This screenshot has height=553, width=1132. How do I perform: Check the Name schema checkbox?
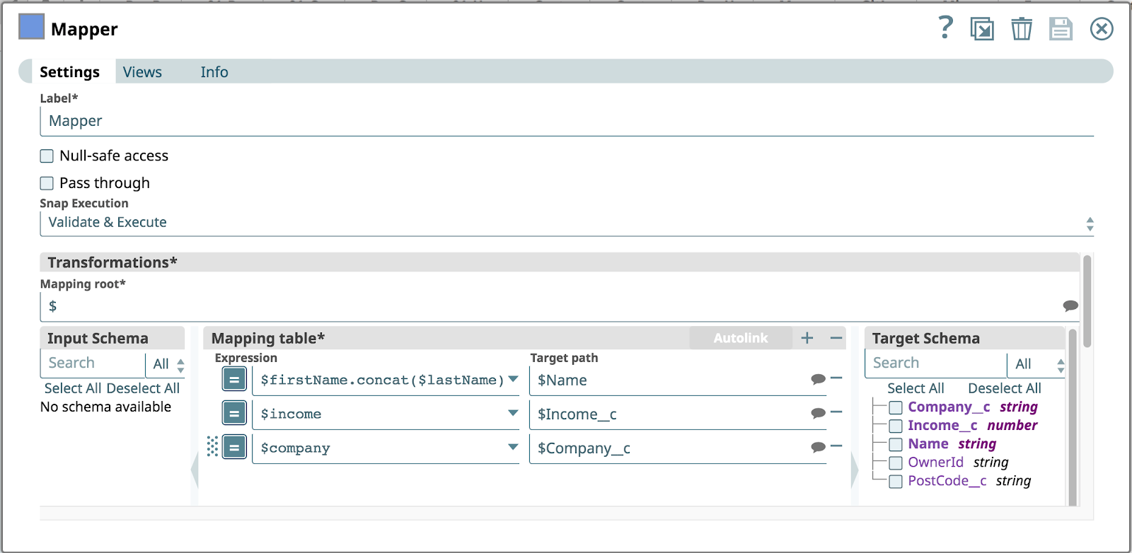(x=896, y=444)
